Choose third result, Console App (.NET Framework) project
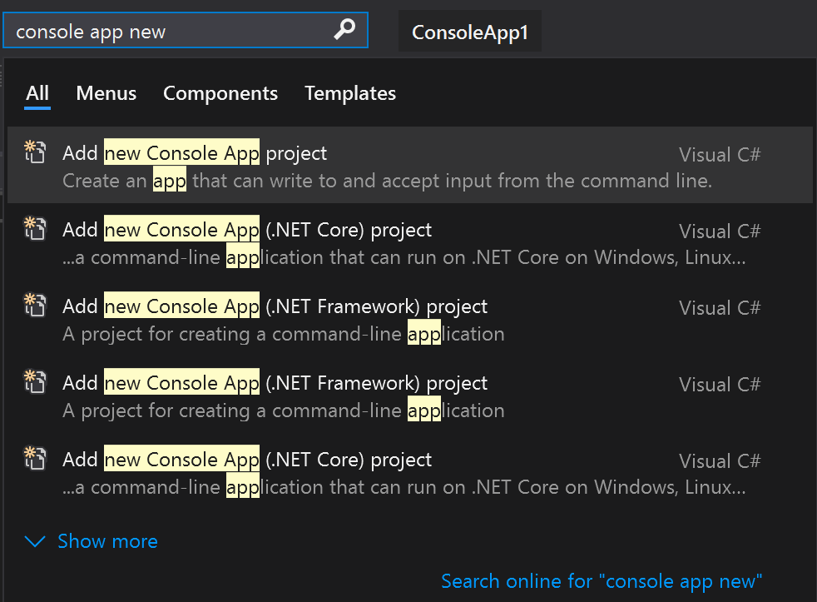This screenshot has height=602, width=817. point(409,318)
